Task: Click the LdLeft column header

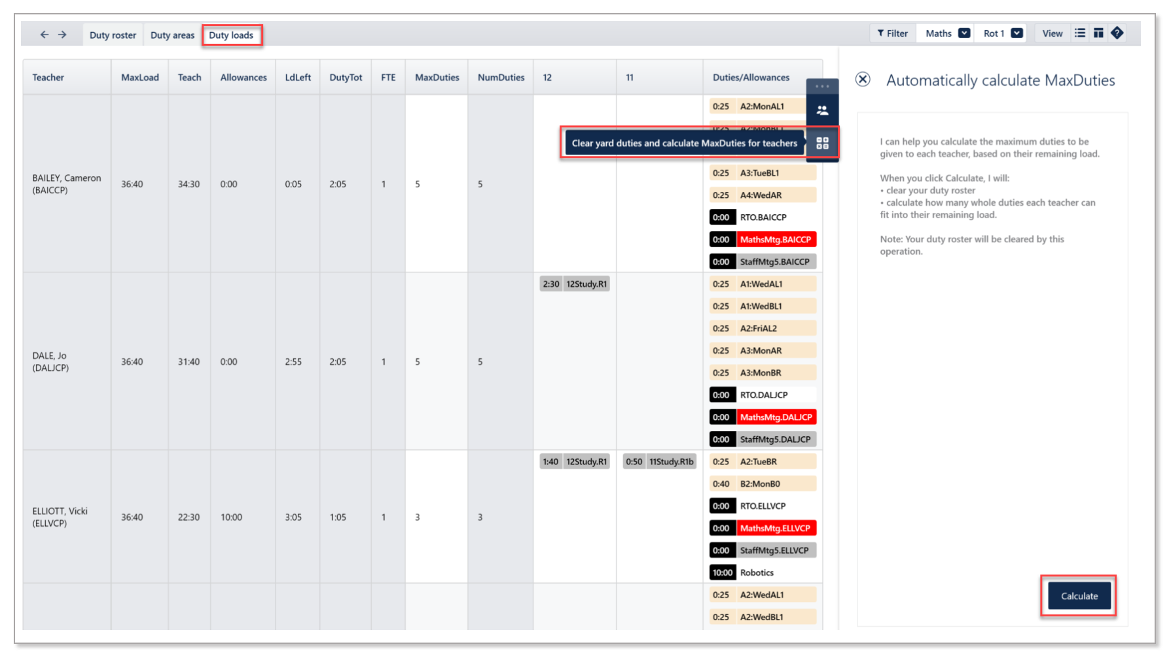Action: (298, 77)
